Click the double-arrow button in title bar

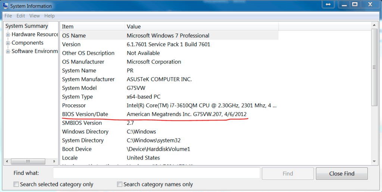point(328,4)
